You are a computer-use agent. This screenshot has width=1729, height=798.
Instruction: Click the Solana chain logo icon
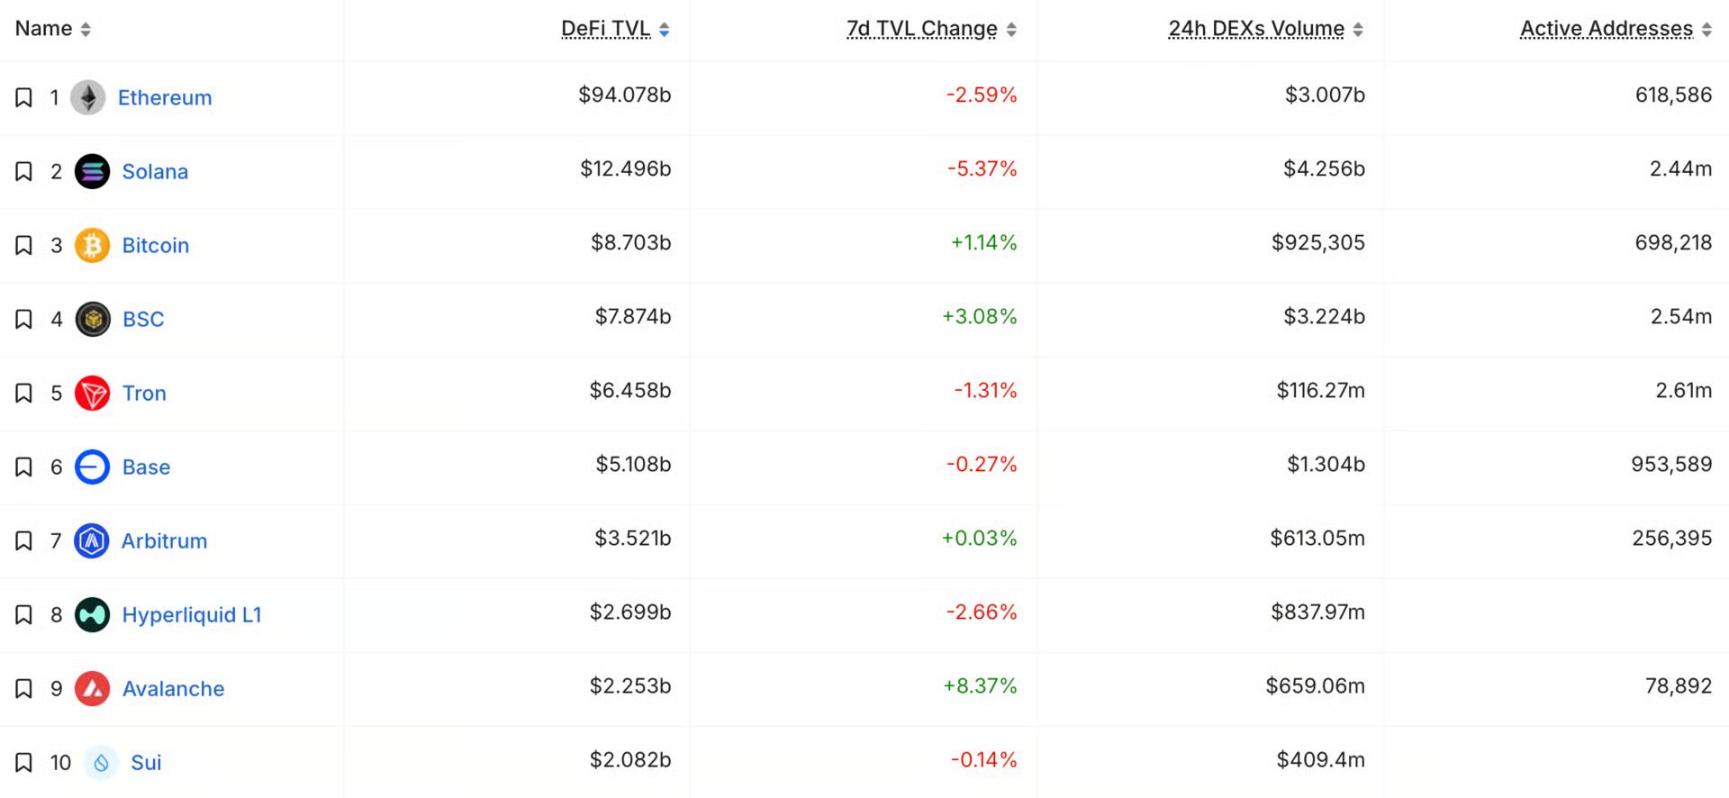pyautogui.click(x=92, y=171)
